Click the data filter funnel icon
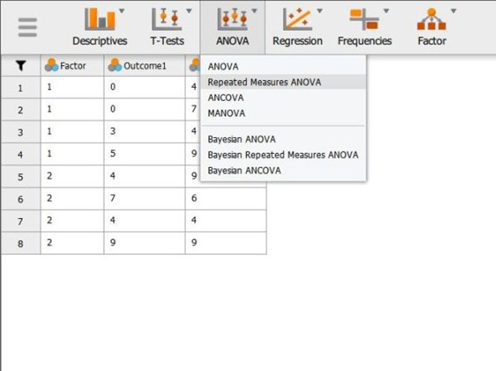Viewport: 496px width, 371px height. 21,65
